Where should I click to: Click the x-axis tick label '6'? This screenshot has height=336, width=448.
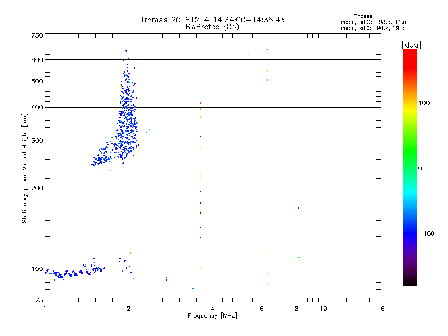coord(262,309)
